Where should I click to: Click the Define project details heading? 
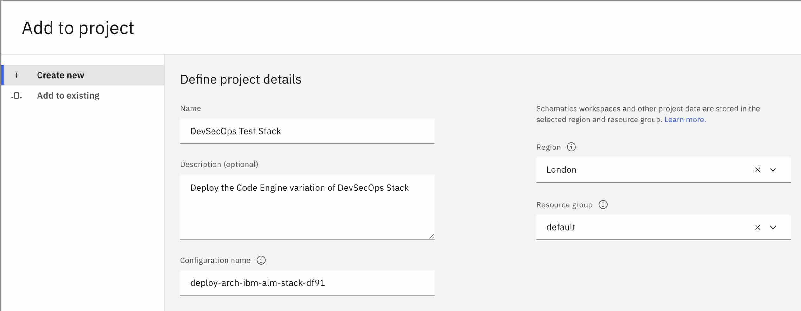(240, 79)
